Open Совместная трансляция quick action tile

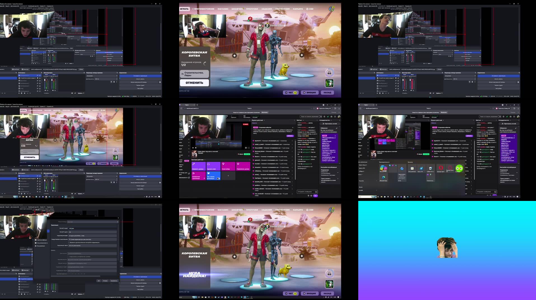[198, 176]
